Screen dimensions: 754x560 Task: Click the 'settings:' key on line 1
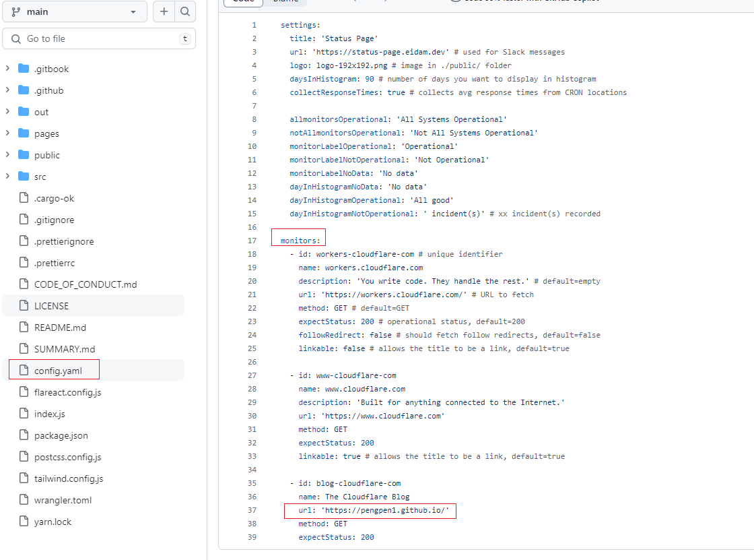(x=300, y=25)
